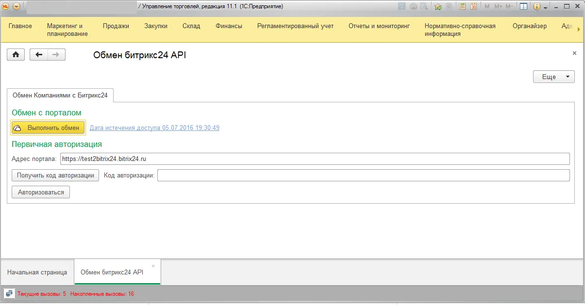Image resolution: width=585 pixels, height=305 pixels.
Task: Open the calculator from the title toolbar
Action: pyautogui.click(x=462, y=7)
